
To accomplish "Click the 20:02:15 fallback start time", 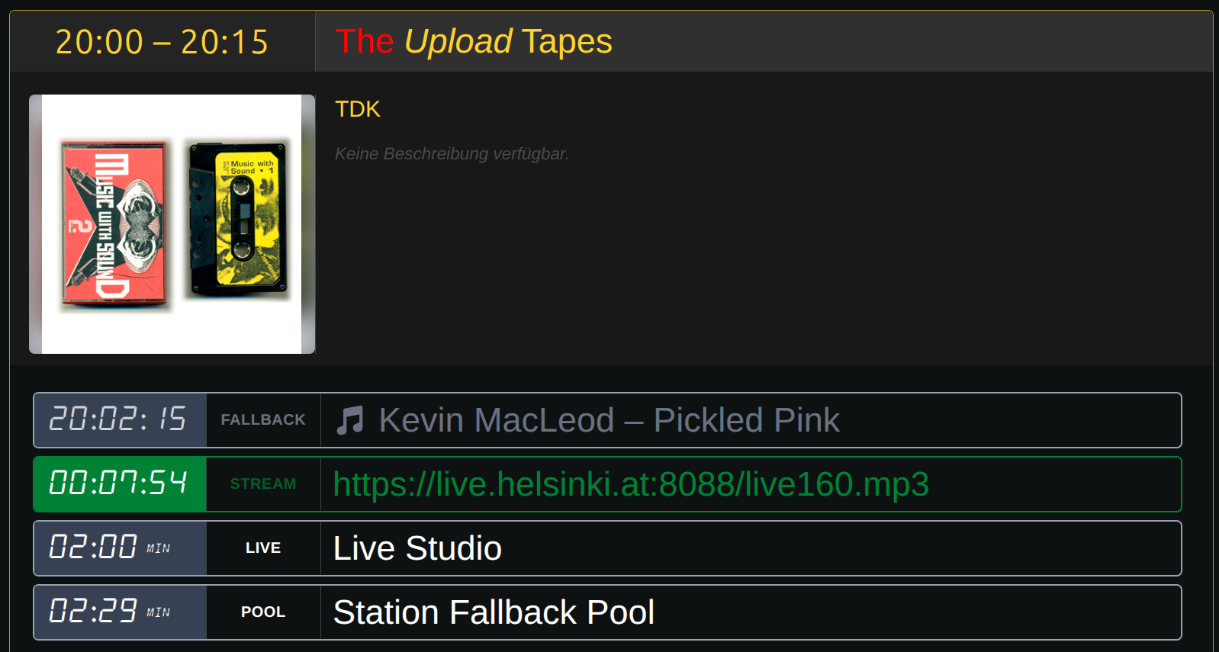I will pyautogui.click(x=120, y=420).
